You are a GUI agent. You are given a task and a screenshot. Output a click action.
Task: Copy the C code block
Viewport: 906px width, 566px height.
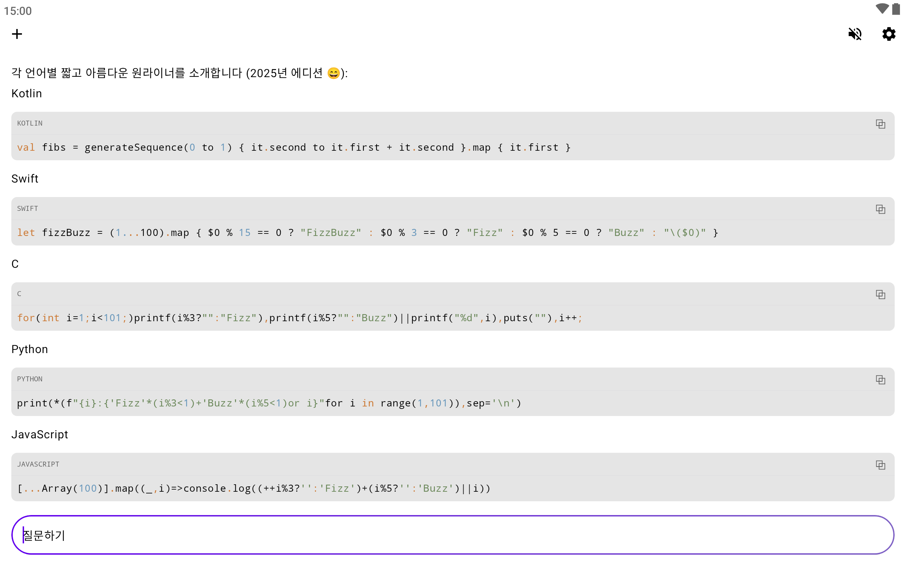pos(880,295)
